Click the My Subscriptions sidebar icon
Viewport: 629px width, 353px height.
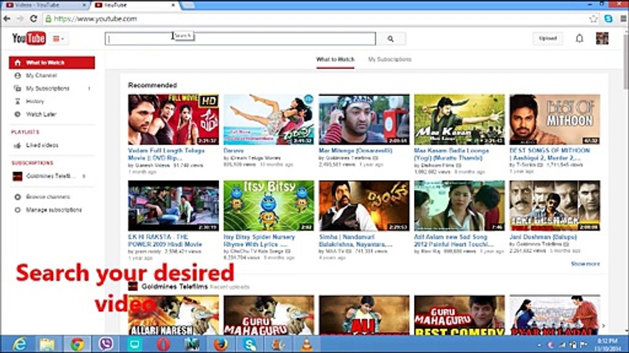18,89
